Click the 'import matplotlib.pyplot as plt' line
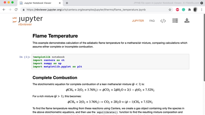The width and height of the screenshot is (205, 115). (x=57, y=67)
